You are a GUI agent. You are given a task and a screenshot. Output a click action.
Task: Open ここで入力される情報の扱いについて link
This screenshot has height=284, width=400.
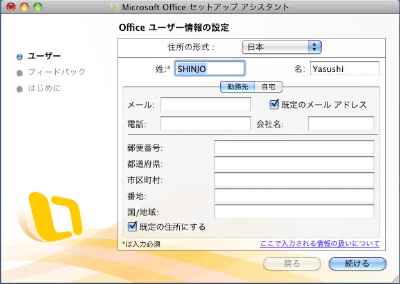320,244
